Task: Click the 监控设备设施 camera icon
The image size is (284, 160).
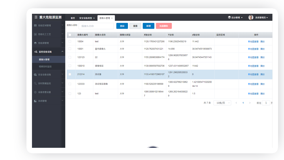Action: 35,51
